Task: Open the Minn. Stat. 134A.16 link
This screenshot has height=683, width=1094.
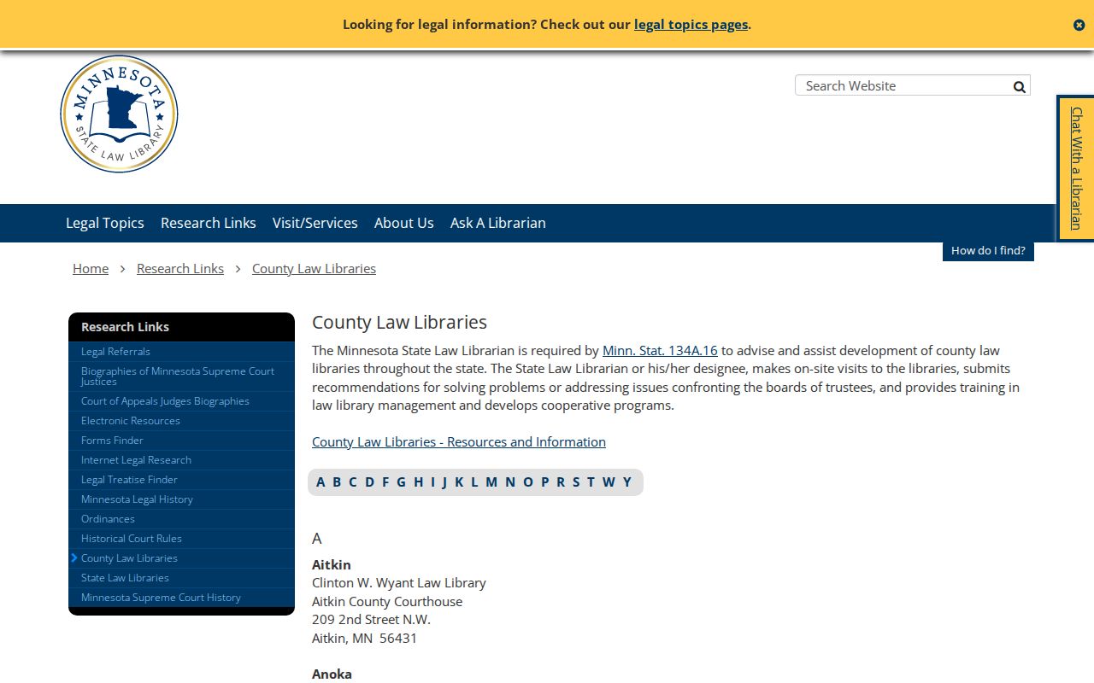Action: [660, 350]
